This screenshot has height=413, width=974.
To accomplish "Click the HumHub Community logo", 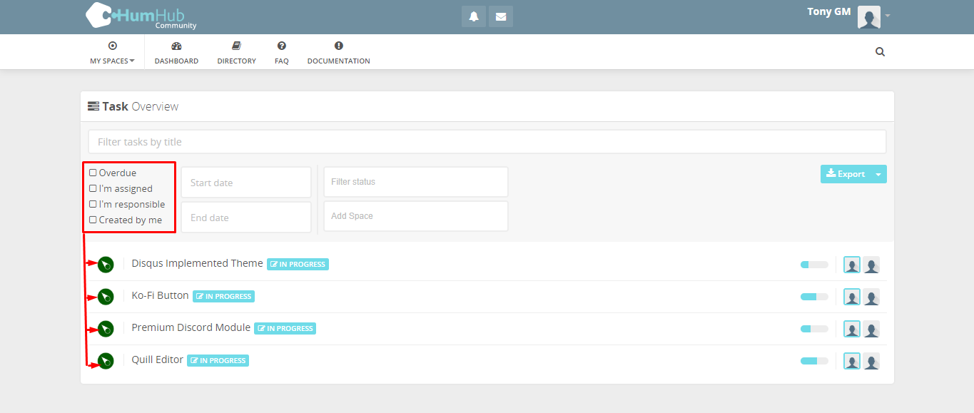I will coord(140,16).
